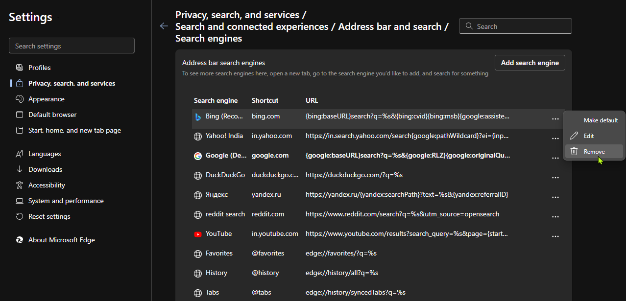Image resolution: width=626 pixels, height=301 pixels.
Task: Click the Profiles icon in sidebar
Action: click(20, 68)
